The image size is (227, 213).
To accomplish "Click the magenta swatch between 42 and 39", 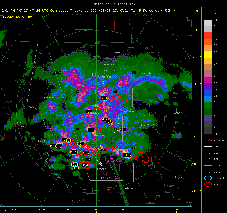I will [x=208, y=80].
